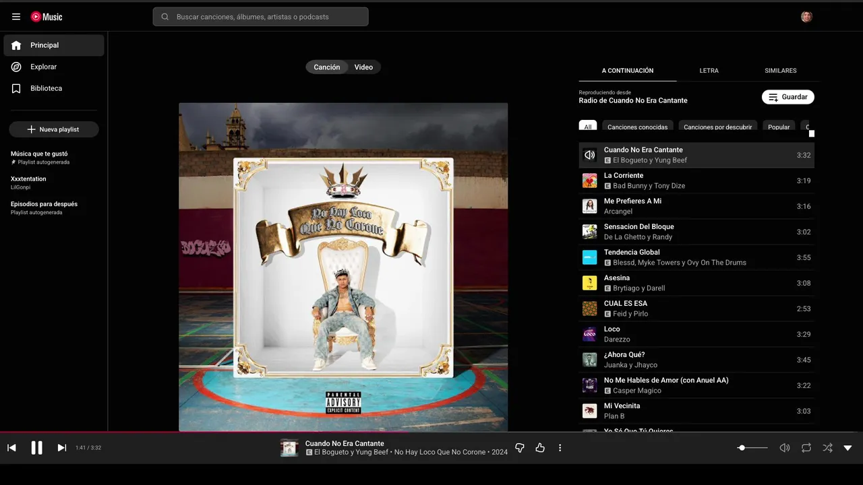Click the volume slider
This screenshot has width=863, height=485.
pos(753,448)
